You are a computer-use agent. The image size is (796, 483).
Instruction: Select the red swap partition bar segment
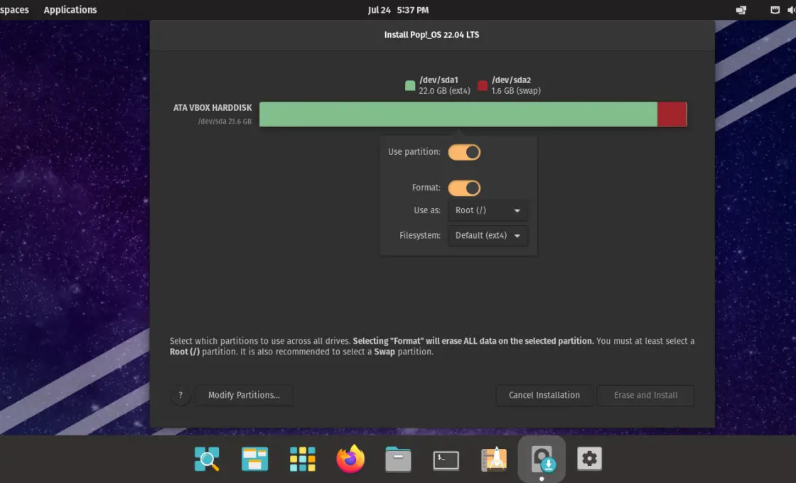[672, 114]
